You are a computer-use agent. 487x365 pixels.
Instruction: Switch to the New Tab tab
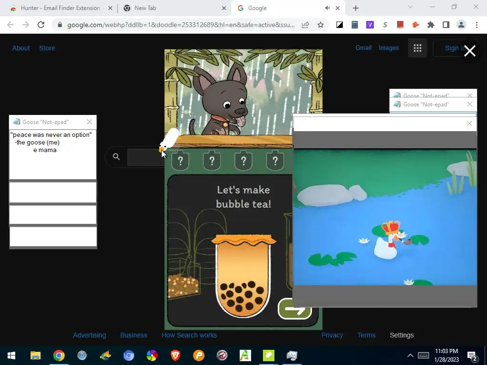click(174, 8)
